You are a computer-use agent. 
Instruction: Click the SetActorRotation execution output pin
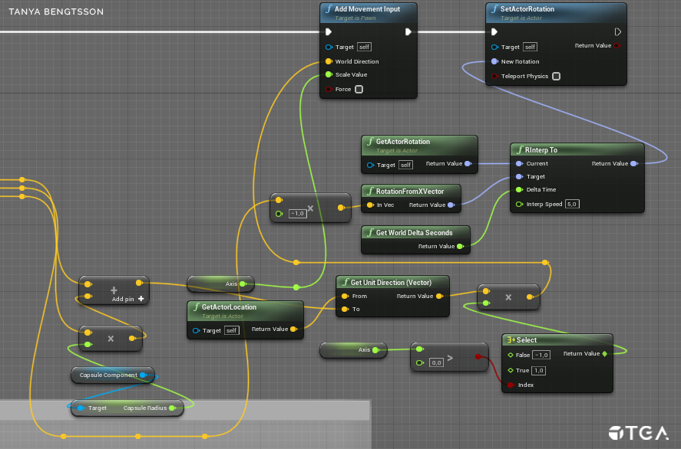click(617, 31)
